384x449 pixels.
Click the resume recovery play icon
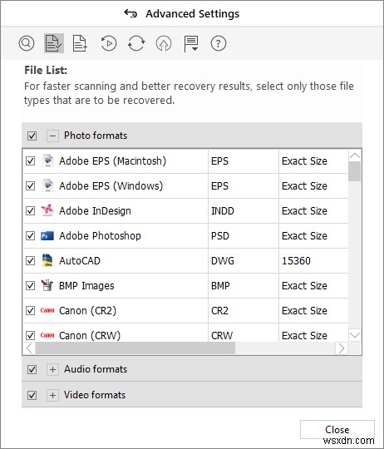[109, 43]
